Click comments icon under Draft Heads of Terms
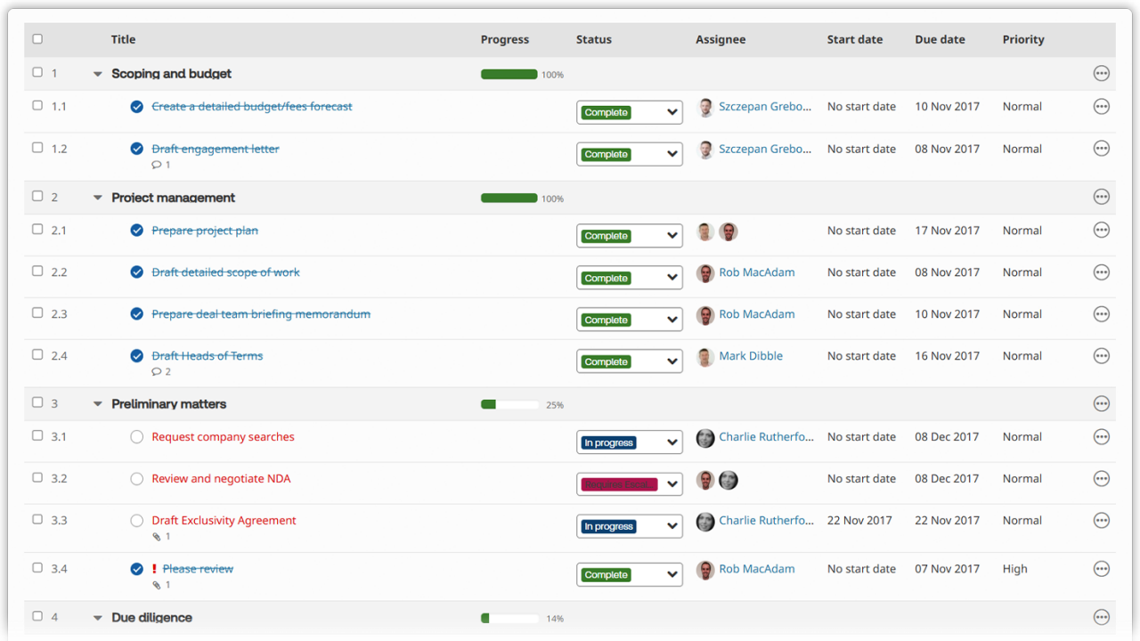The width and height of the screenshot is (1140, 641). 157,372
